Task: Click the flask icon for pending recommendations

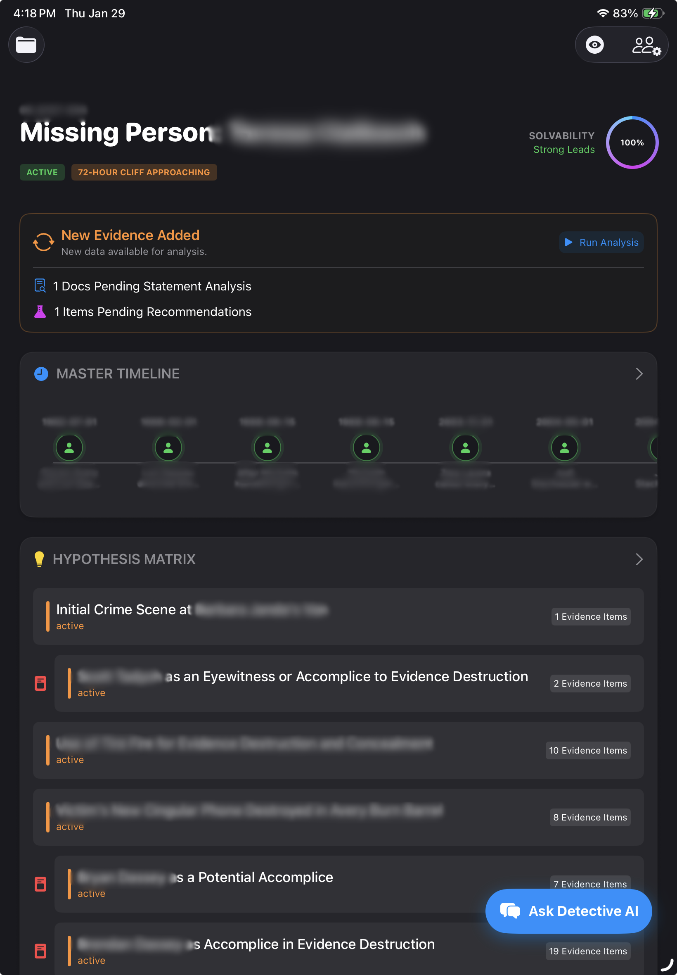Action: (40, 312)
